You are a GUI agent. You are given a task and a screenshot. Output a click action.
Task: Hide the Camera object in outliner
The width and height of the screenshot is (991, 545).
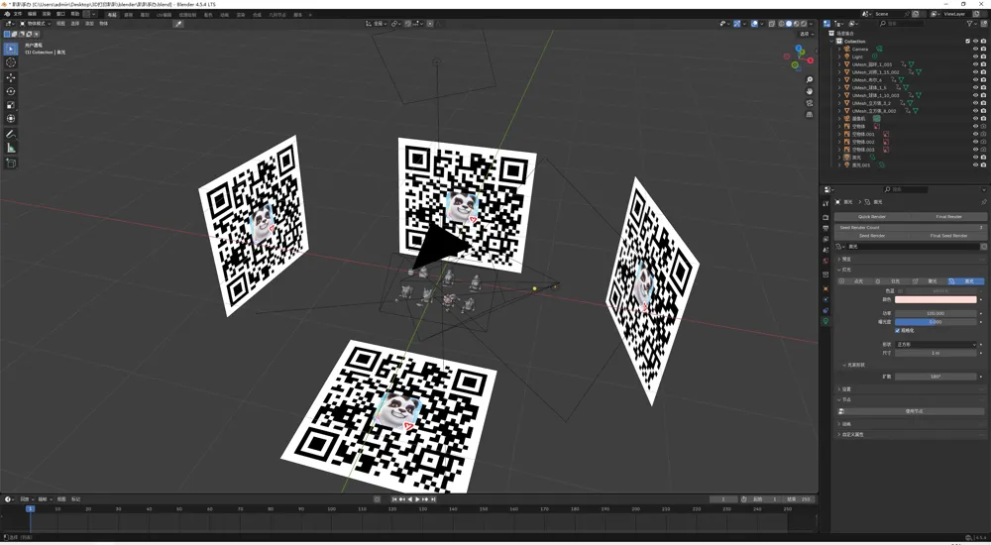tap(975, 49)
